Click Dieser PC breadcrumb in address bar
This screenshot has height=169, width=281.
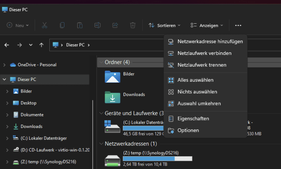point(75,45)
